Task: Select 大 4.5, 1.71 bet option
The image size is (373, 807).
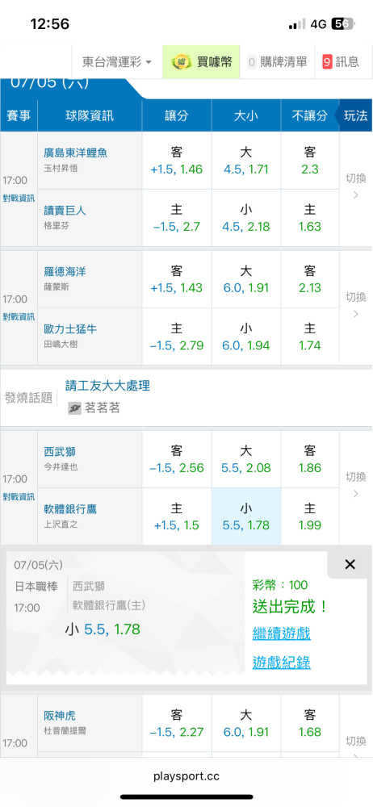Action: coord(246,160)
